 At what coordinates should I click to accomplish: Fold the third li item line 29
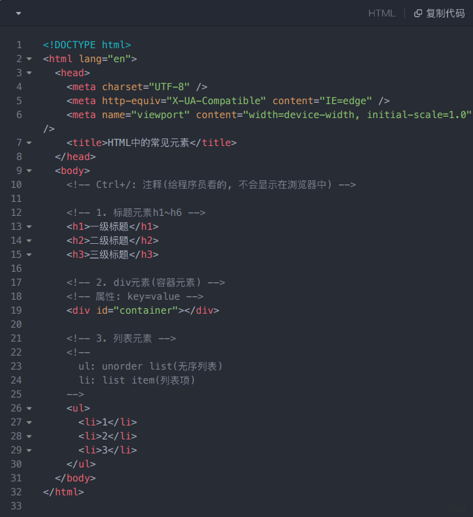pos(29,450)
